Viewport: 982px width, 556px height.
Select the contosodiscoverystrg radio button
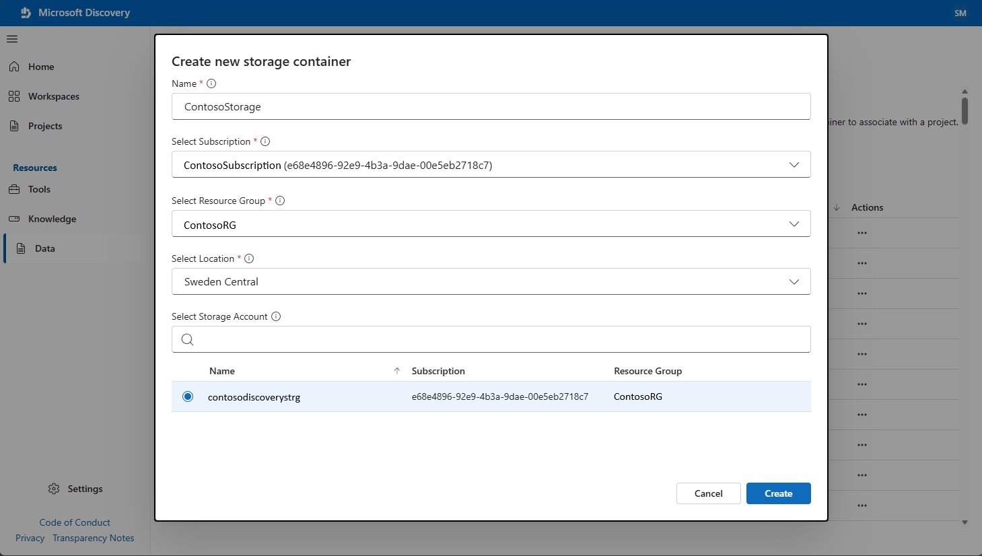click(188, 396)
